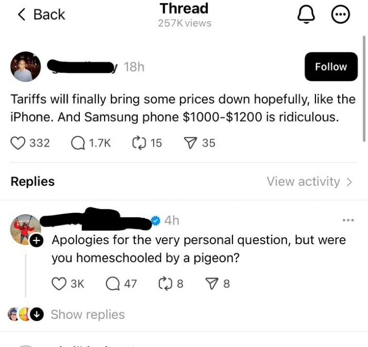Open the more options circle menu
Screen dimensions: 368x347
[x=340, y=14]
